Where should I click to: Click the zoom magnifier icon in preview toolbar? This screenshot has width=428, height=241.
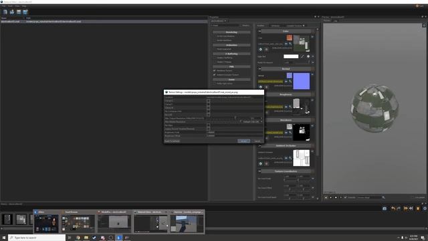click(x=383, y=197)
